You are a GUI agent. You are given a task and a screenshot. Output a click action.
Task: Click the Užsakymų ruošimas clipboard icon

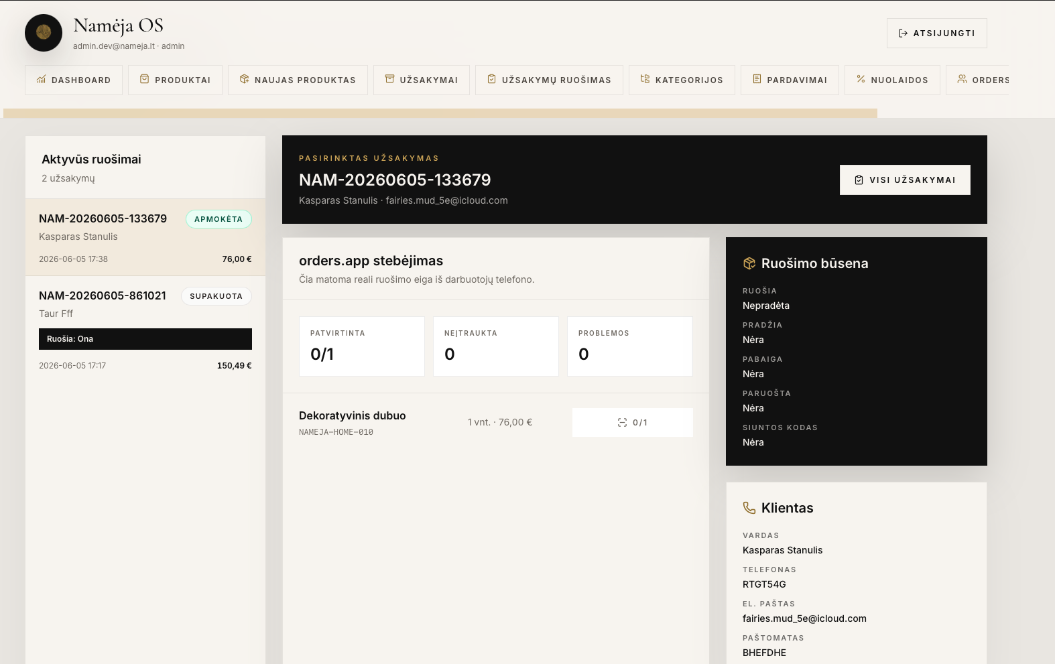491,79
